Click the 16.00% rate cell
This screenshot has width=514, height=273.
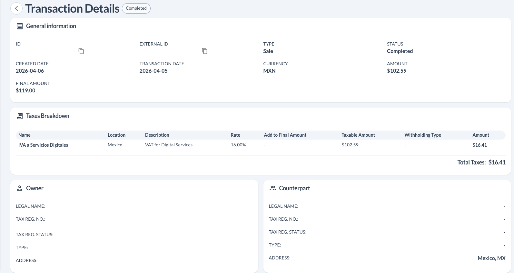(x=238, y=145)
